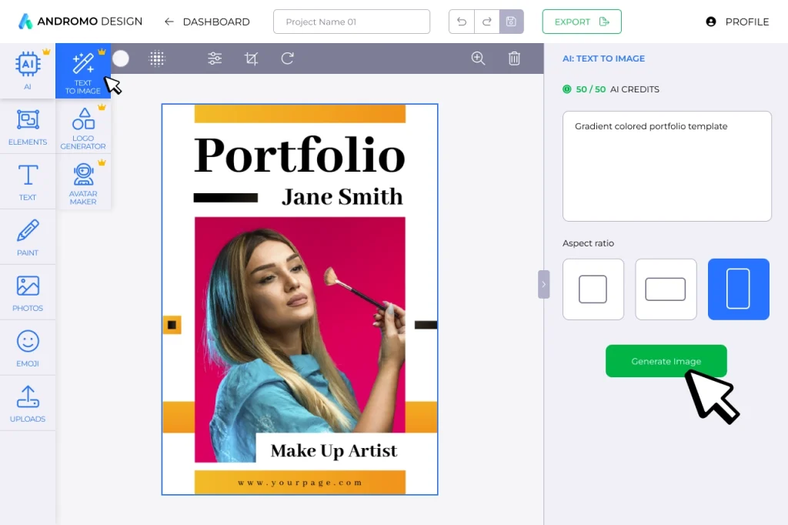Focus the Project Name input field

coord(351,22)
